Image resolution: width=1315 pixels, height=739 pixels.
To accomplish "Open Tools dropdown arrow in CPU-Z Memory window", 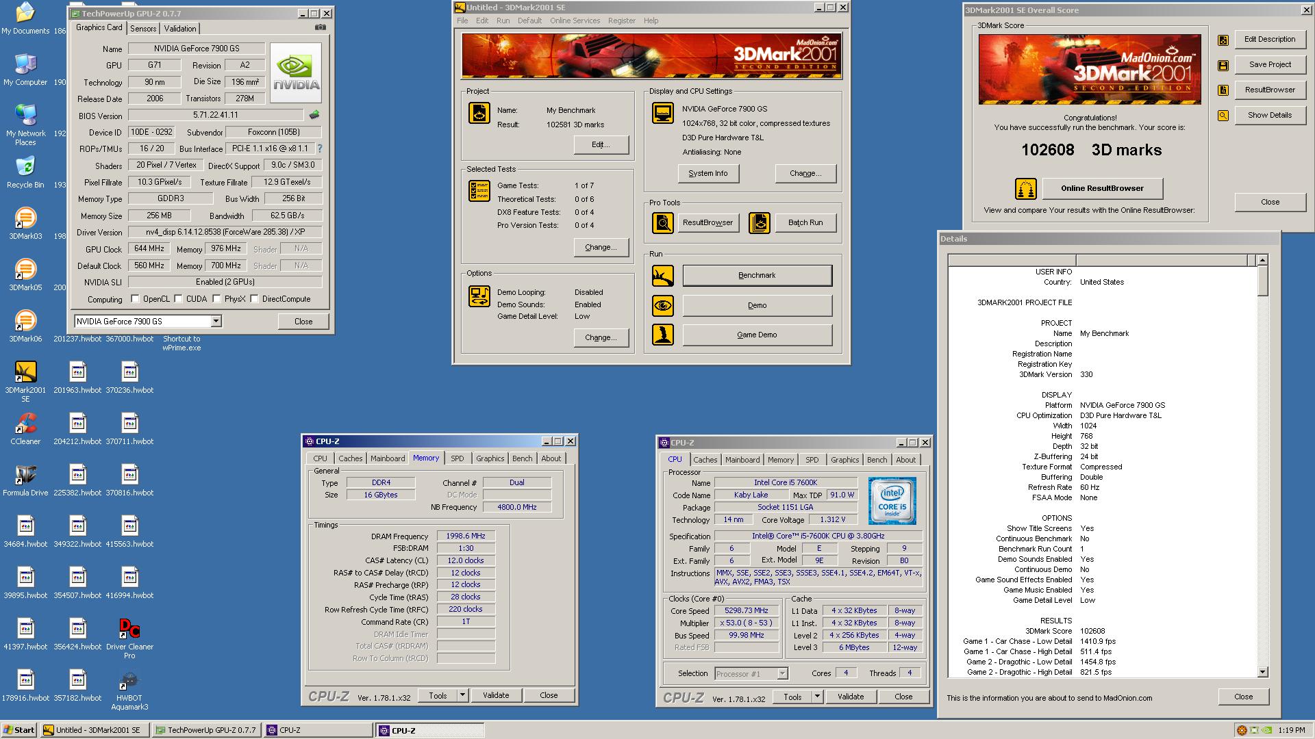I will [462, 695].
